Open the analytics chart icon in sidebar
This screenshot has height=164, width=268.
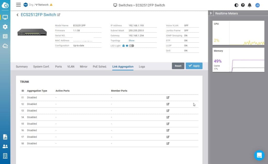tap(5, 137)
